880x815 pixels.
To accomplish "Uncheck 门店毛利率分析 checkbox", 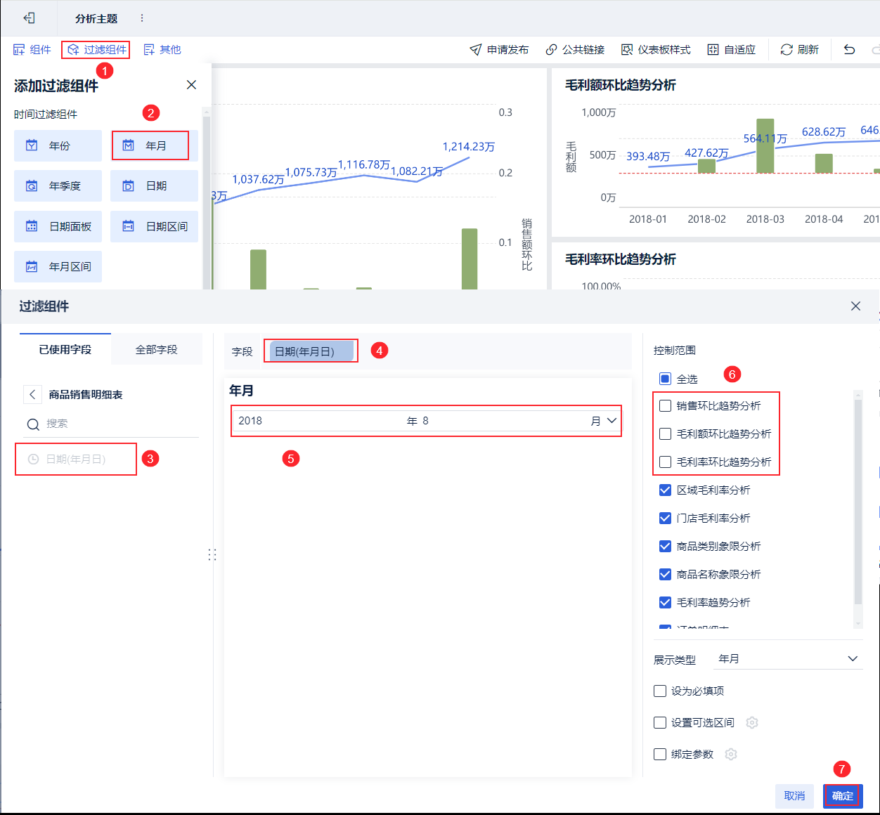I will point(666,518).
